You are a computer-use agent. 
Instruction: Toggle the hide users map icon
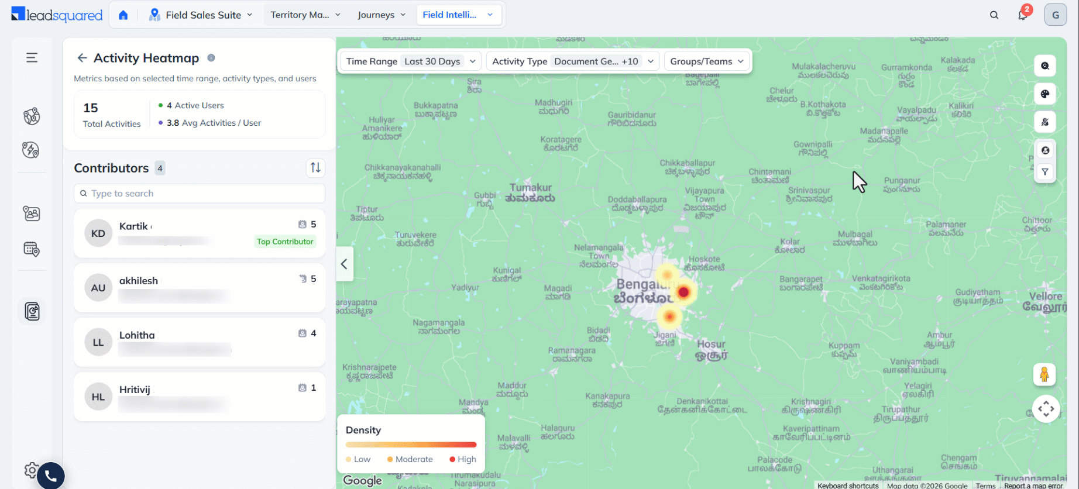point(1045,122)
